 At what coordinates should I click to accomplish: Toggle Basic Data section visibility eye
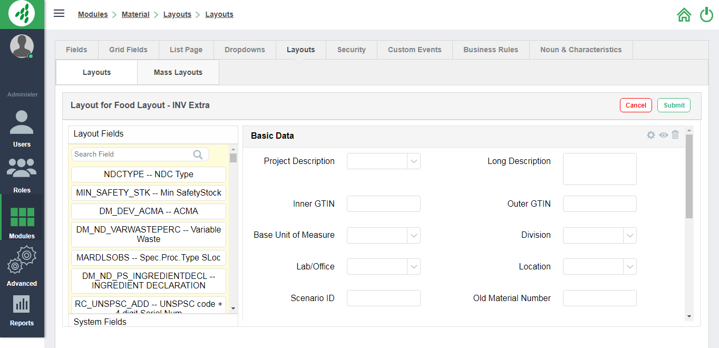pos(663,135)
